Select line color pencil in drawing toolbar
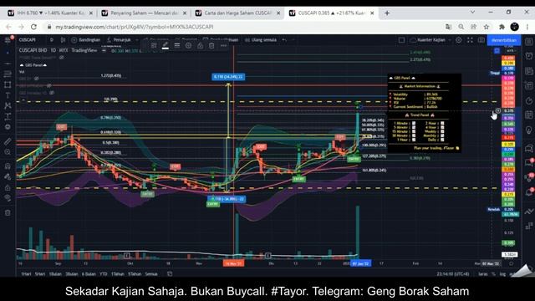Image resolution: width=535 pixels, height=301 pixels. pyautogui.click(x=166, y=45)
